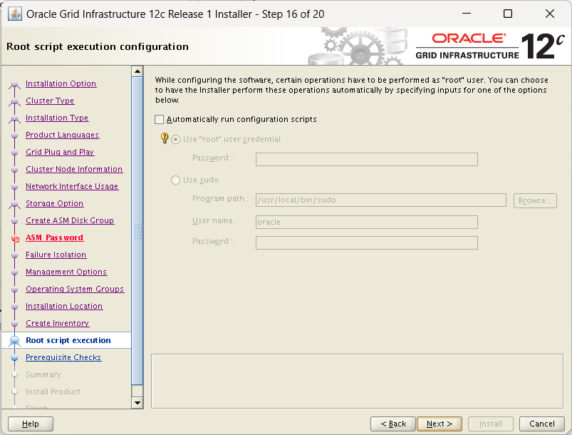Click the Java installer icon in title bar
Screen dimensions: 572x435
[x=14, y=14]
